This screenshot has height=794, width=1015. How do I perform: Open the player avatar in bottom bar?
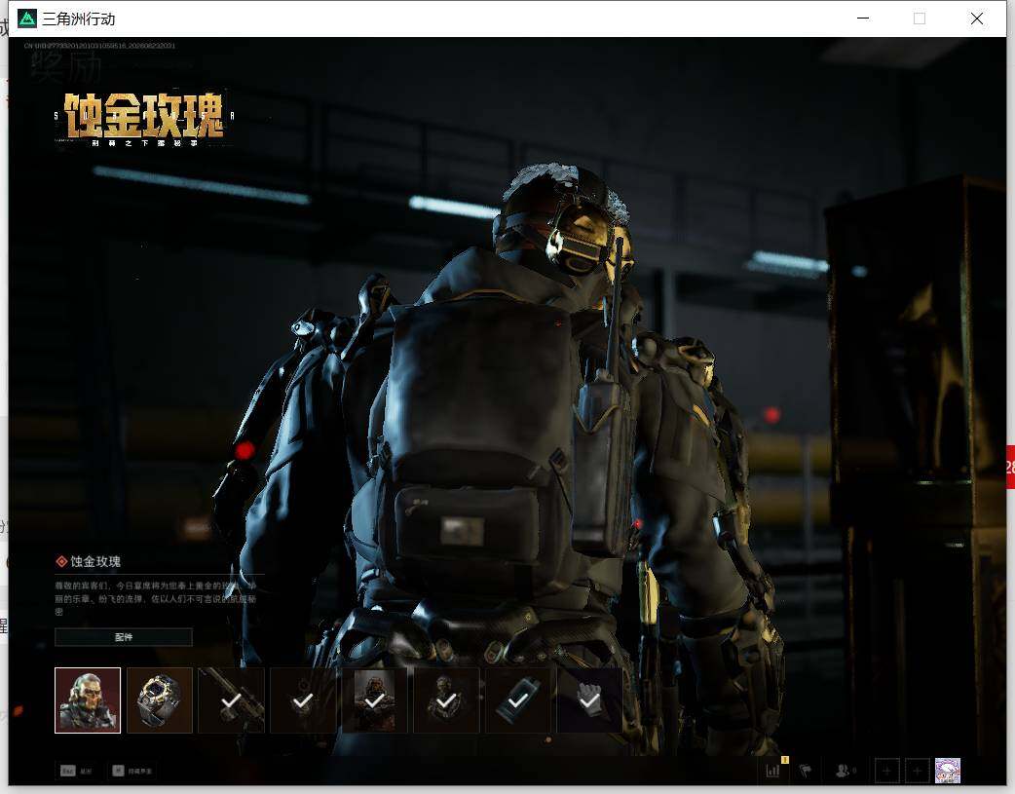tap(948, 771)
